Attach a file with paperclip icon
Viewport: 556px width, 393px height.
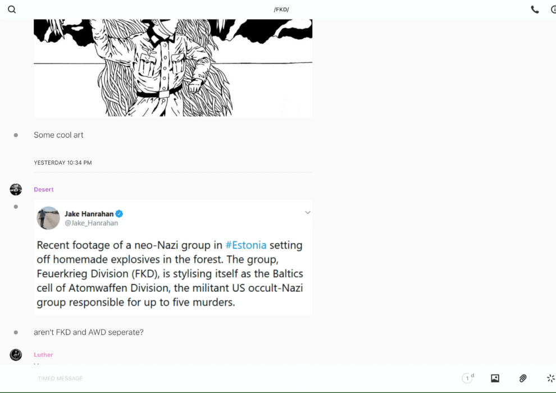pos(523,378)
